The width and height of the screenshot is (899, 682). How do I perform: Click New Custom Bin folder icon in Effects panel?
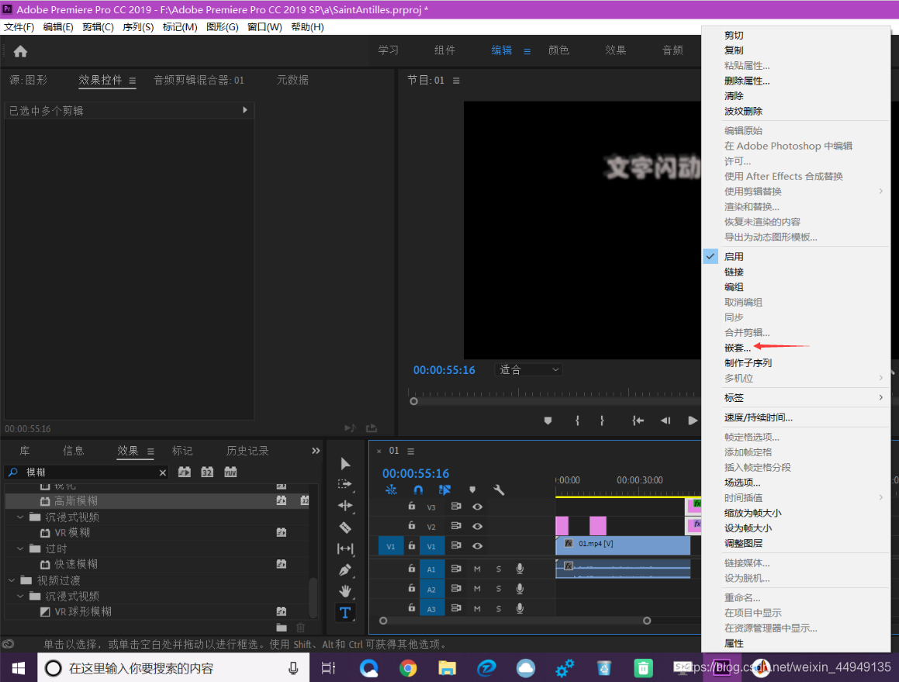[282, 628]
